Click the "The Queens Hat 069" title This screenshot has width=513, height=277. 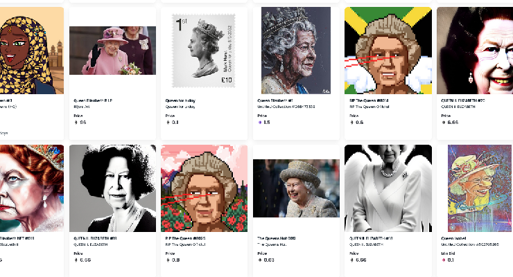(277, 238)
